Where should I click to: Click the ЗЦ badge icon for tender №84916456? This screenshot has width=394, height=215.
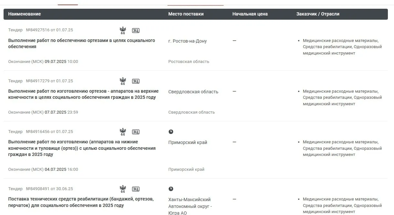[136, 132]
